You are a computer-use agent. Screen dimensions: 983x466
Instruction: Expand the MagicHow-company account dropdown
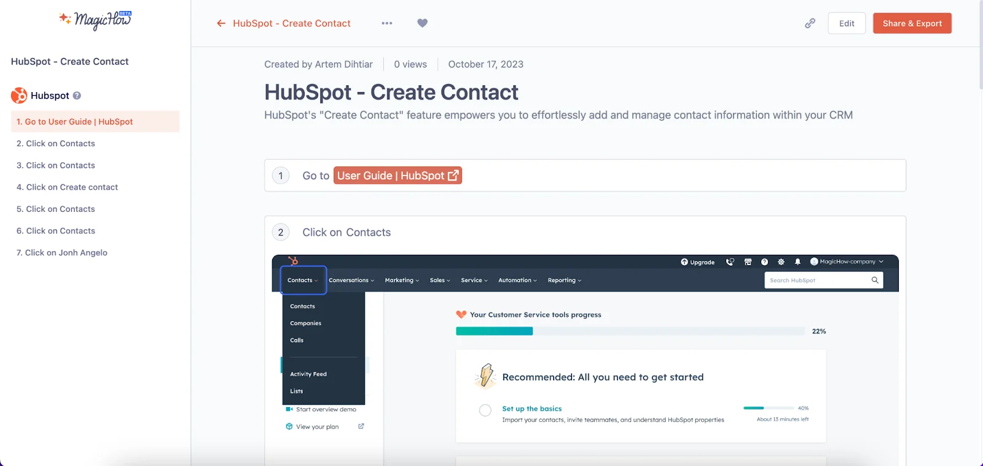tap(847, 262)
